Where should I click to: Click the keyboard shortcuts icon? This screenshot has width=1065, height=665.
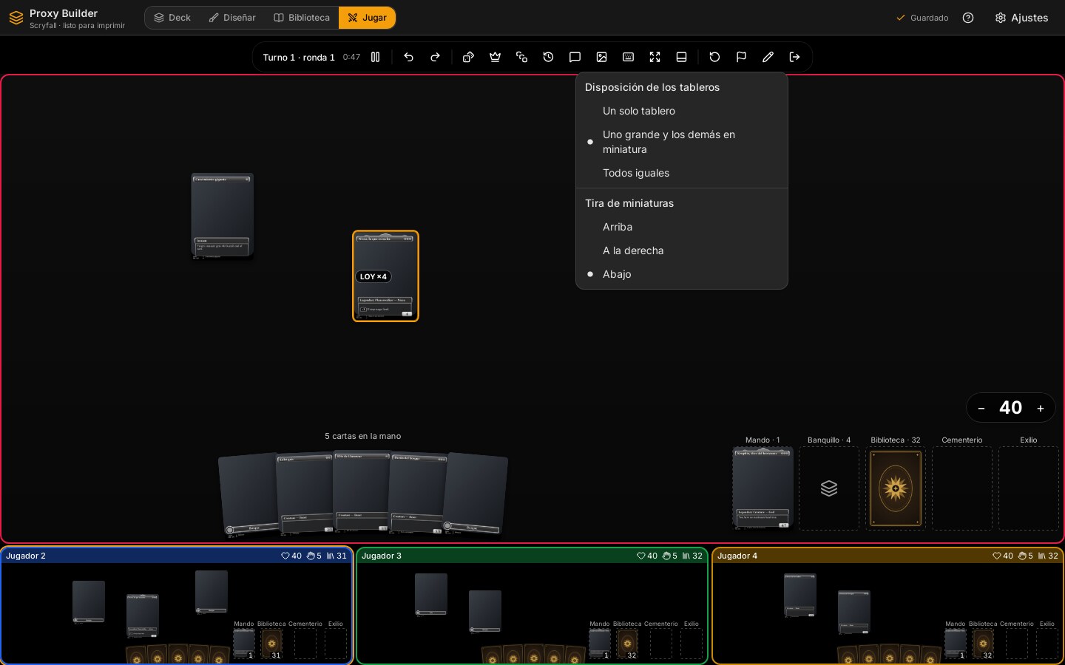pyautogui.click(x=628, y=57)
